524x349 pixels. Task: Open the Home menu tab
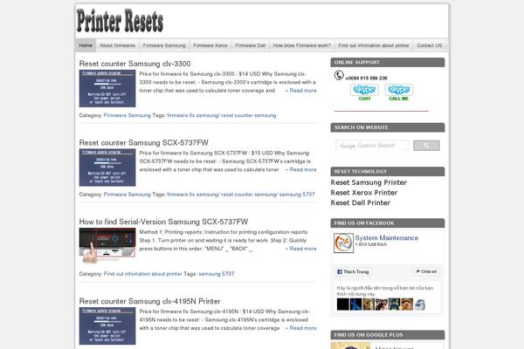(86, 45)
